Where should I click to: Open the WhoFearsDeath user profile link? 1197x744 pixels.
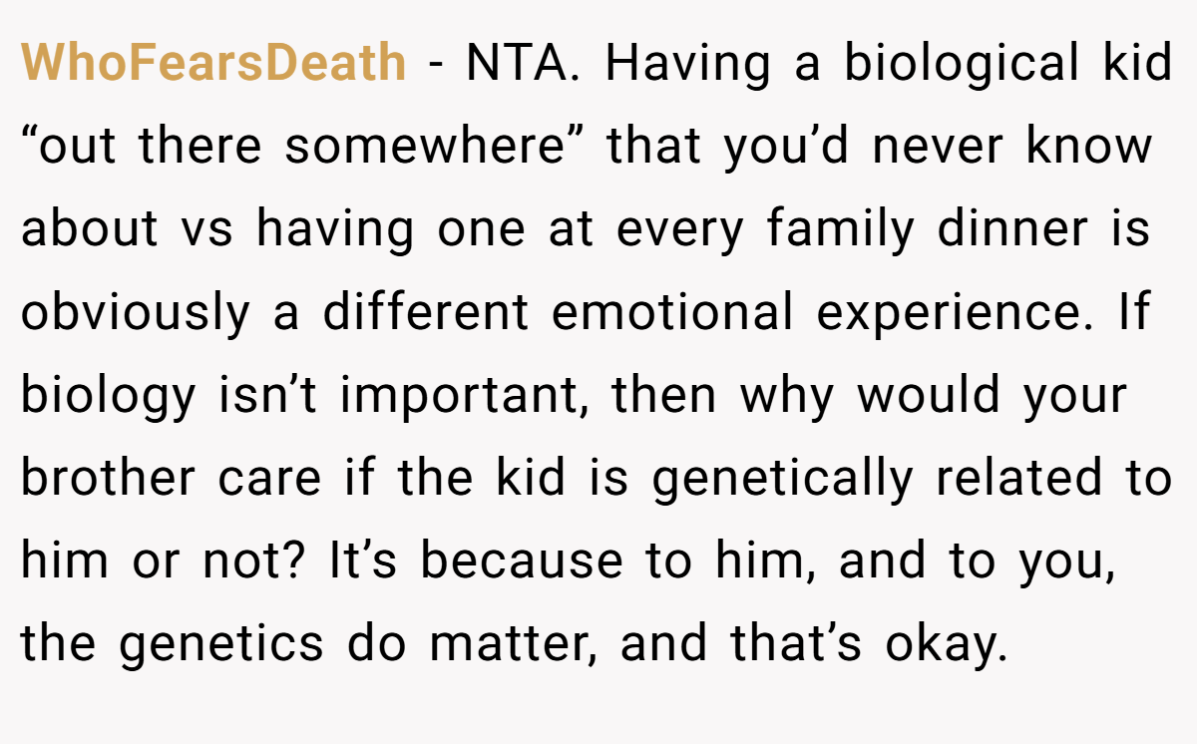[x=213, y=65]
